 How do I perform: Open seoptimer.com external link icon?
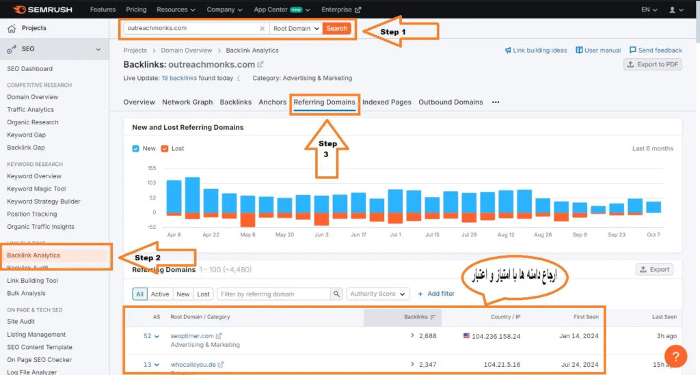(x=219, y=336)
